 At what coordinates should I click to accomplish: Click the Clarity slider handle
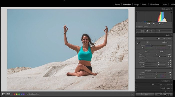point(156,73)
